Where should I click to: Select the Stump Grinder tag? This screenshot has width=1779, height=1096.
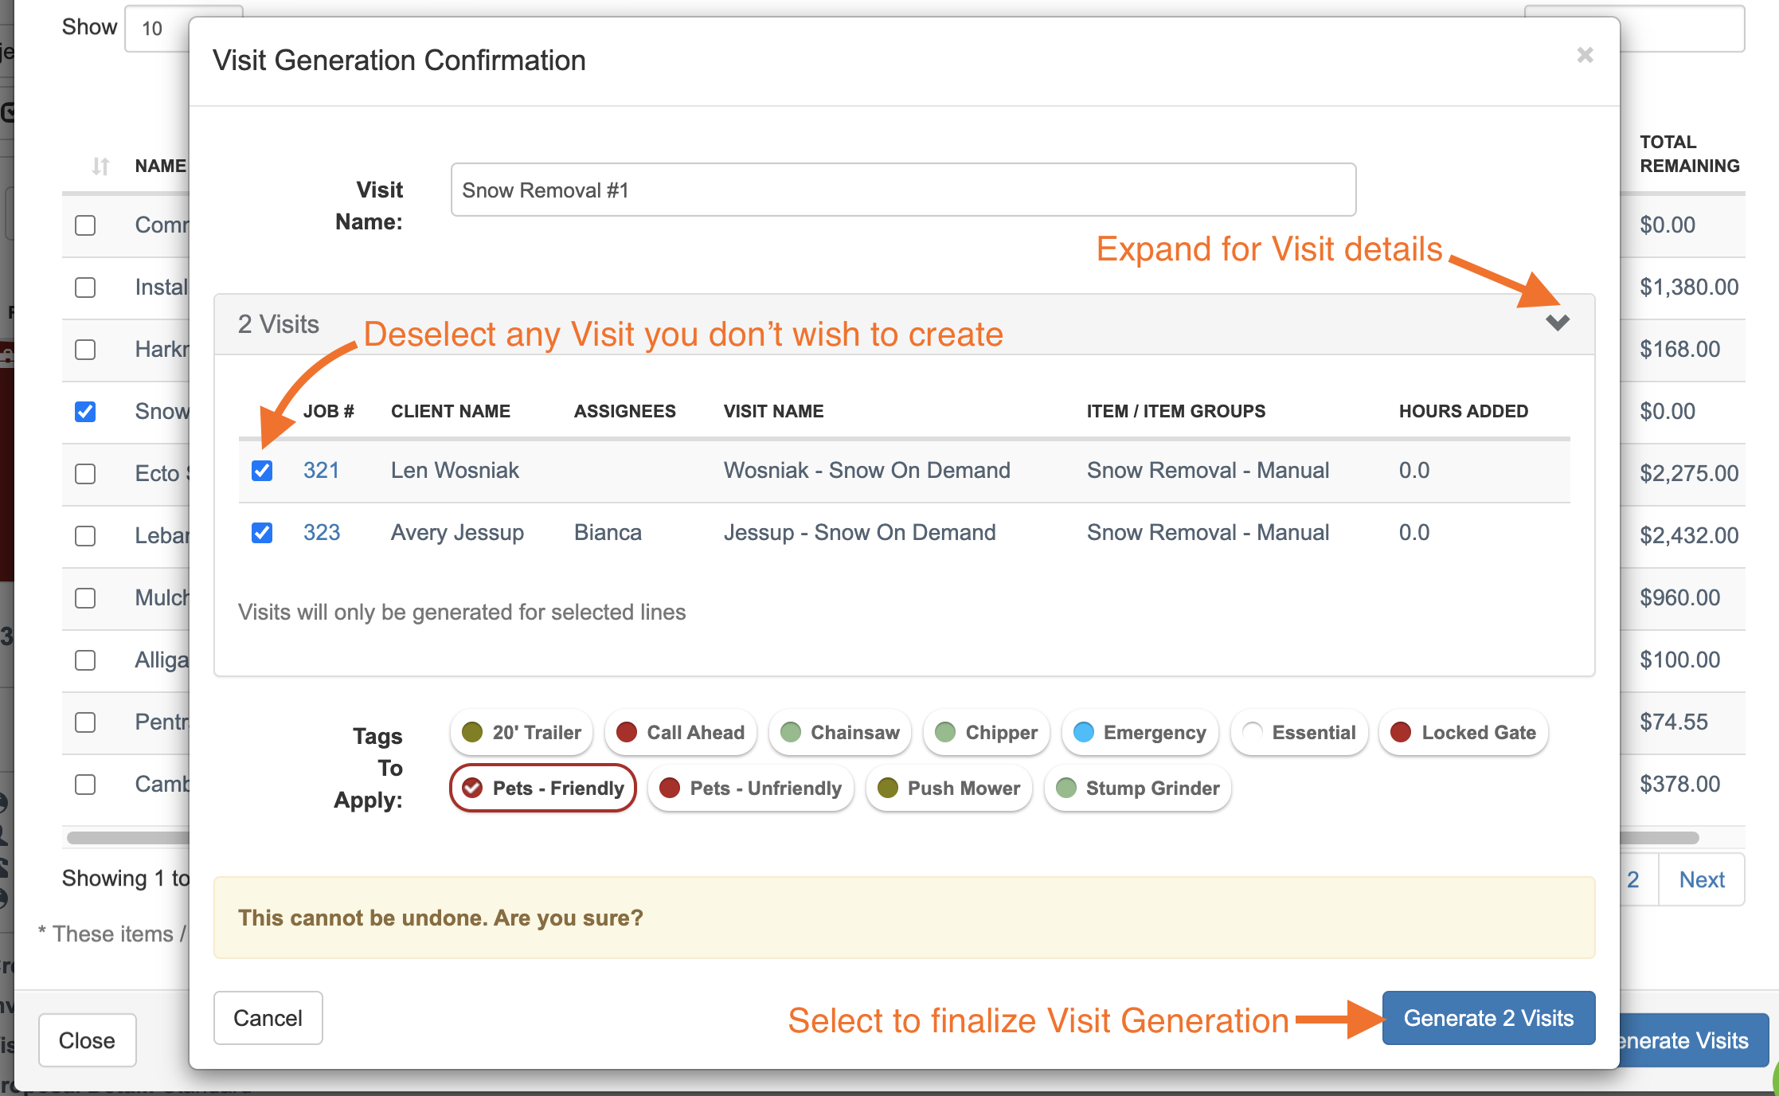(1137, 788)
